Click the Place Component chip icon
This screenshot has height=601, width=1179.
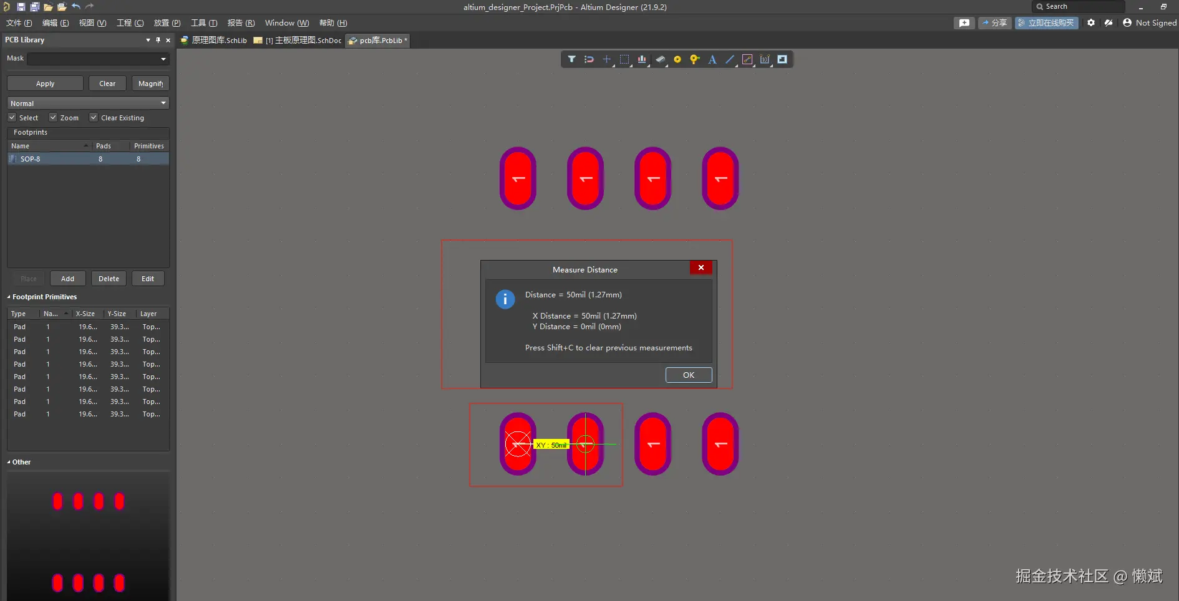[x=659, y=59]
